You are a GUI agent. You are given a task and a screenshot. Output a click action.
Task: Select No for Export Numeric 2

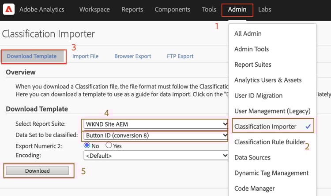87,145
